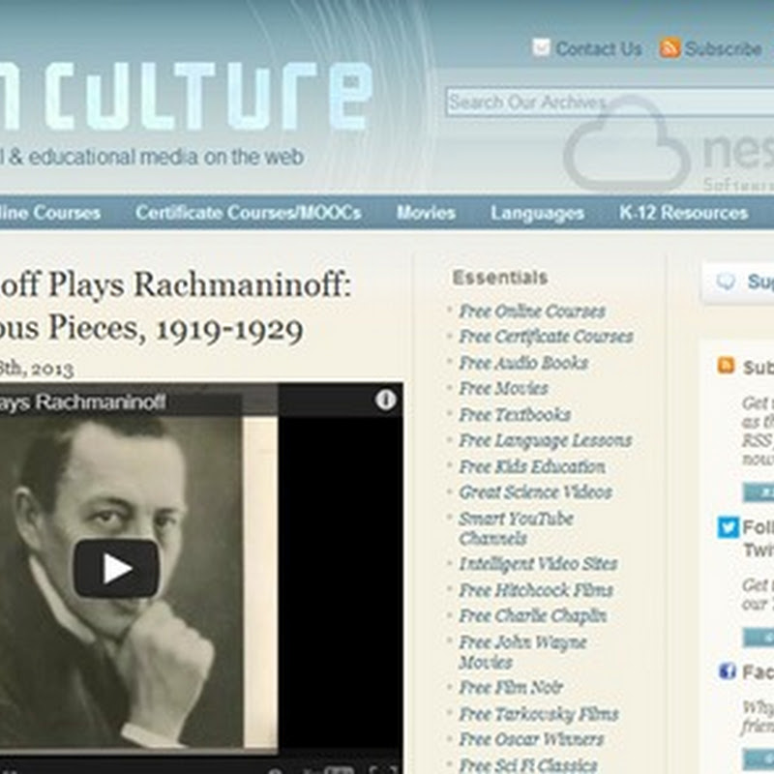Click the Search Our Archives field
Image resolution: width=774 pixels, height=774 pixels.
[610, 103]
